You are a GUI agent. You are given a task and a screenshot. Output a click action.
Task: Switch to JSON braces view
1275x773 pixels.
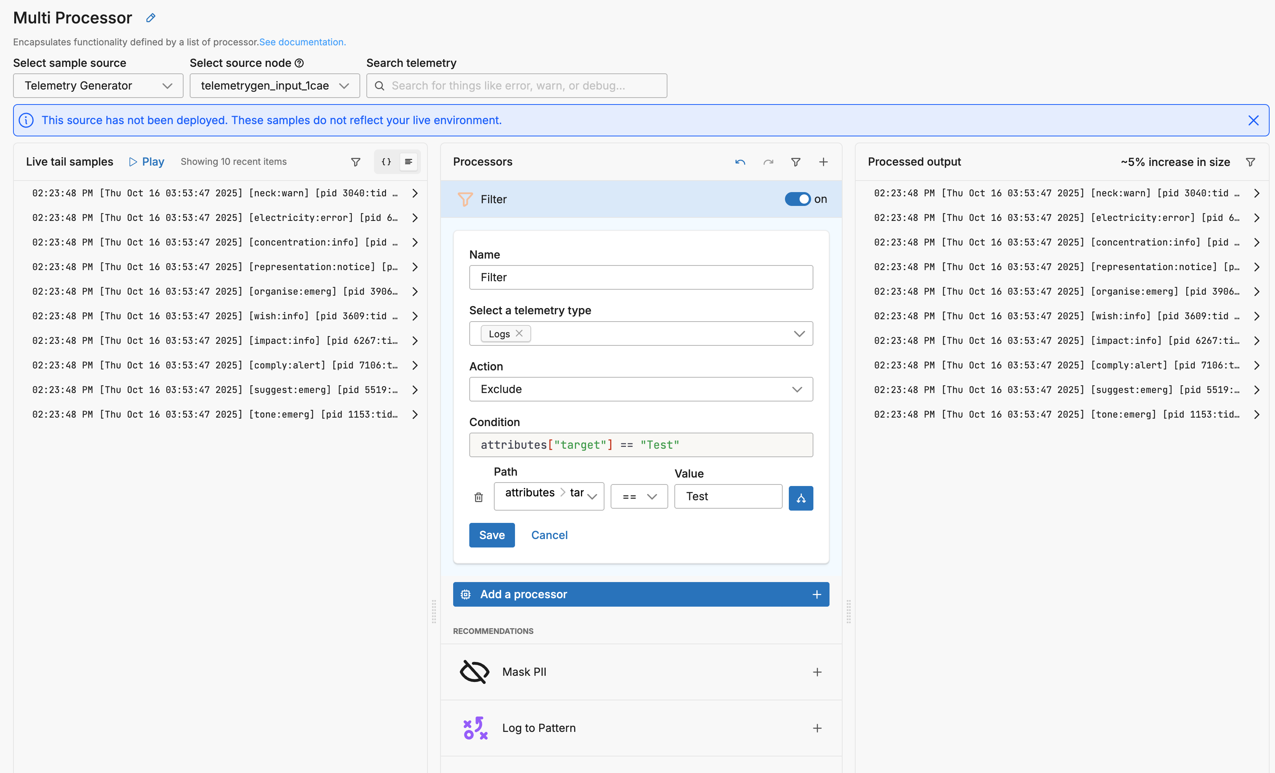tap(386, 162)
